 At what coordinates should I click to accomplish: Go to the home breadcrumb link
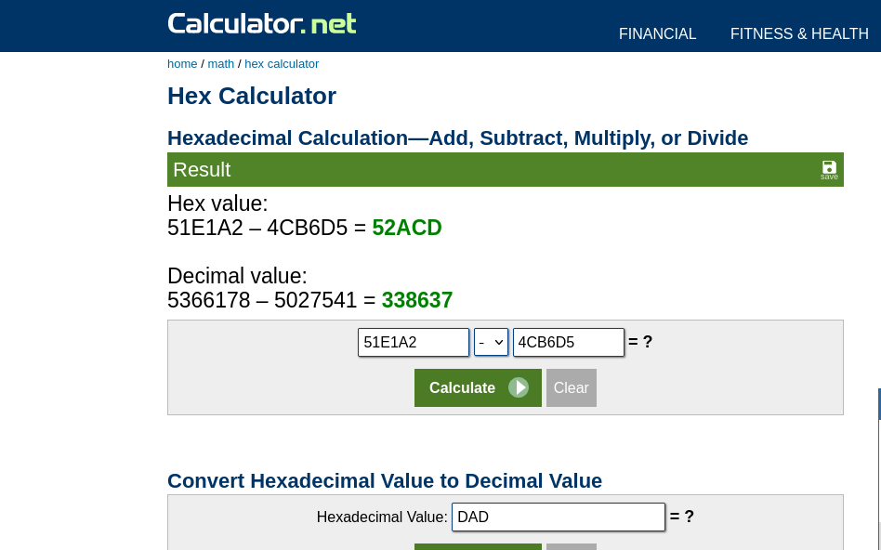tap(182, 64)
